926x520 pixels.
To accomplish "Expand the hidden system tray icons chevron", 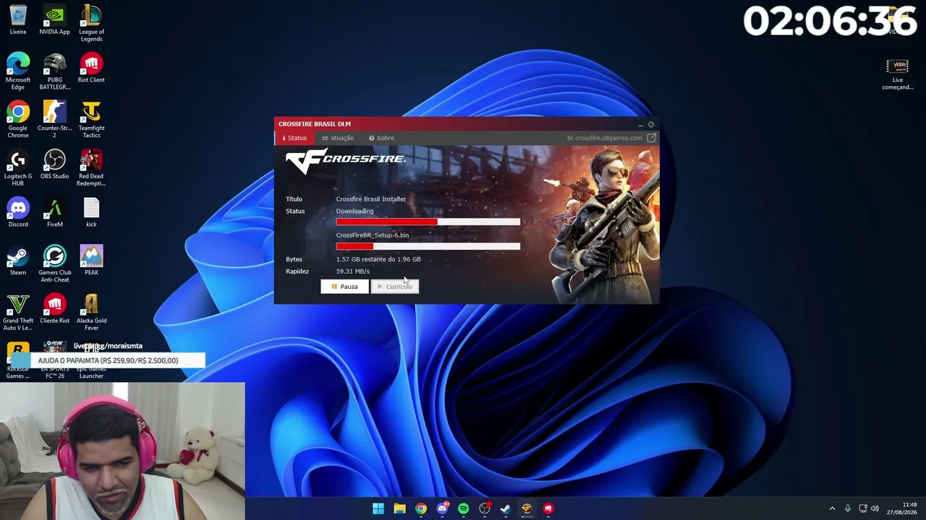I will tap(832, 508).
